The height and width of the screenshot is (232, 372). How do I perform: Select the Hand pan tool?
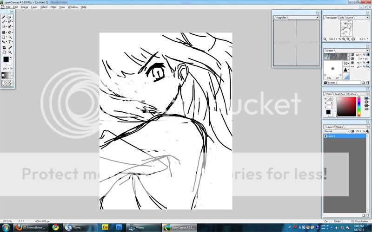[x=4, y=52]
